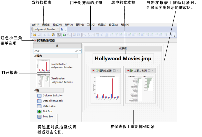The width and height of the screenshot is (202, 137).
Task: Open the Hollywood Movies data table dropdown
Action: [58, 29]
